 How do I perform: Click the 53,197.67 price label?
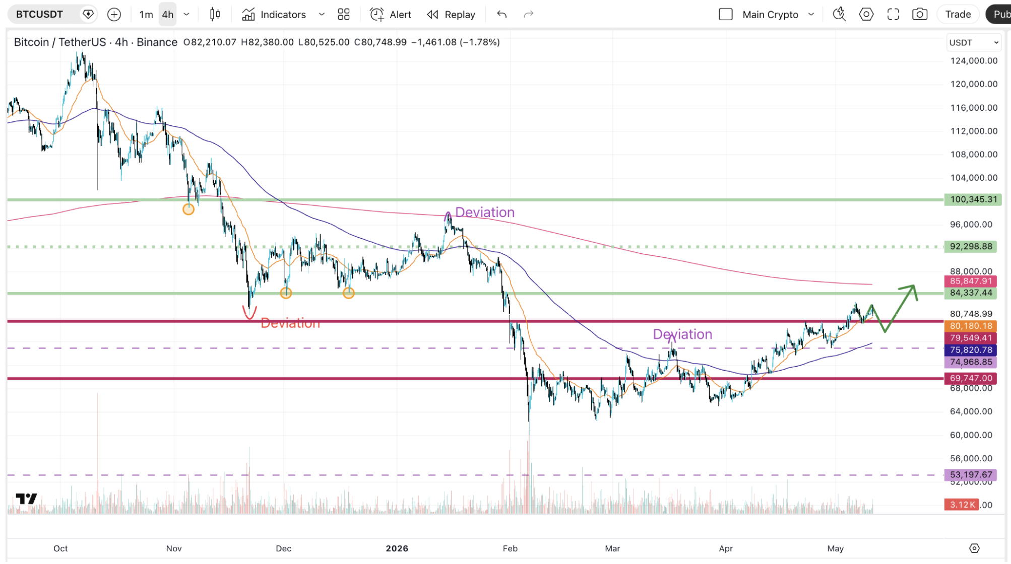pos(971,475)
